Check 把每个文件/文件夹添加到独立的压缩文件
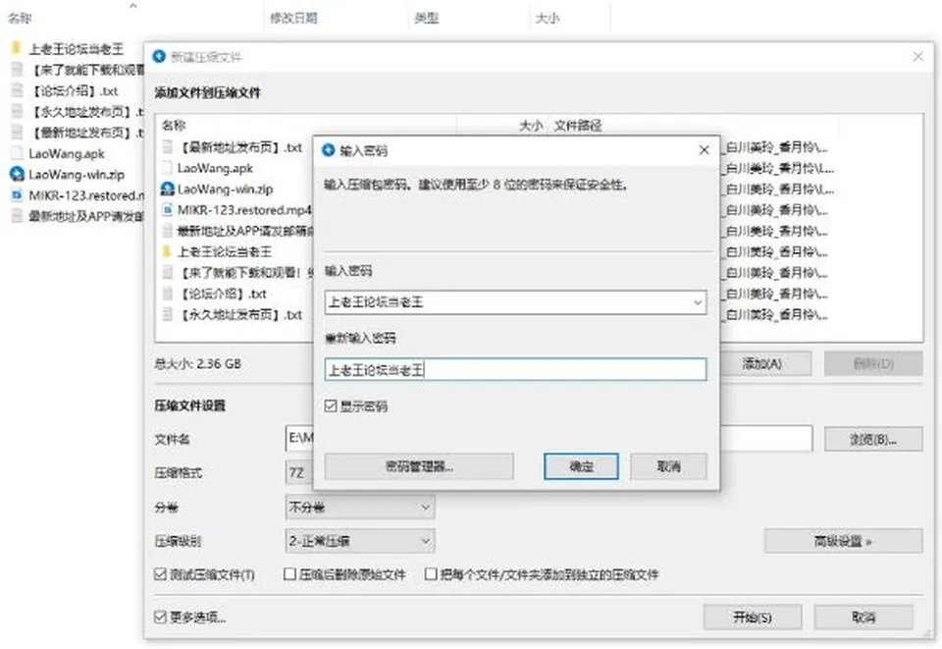The image size is (942, 649). point(431,573)
